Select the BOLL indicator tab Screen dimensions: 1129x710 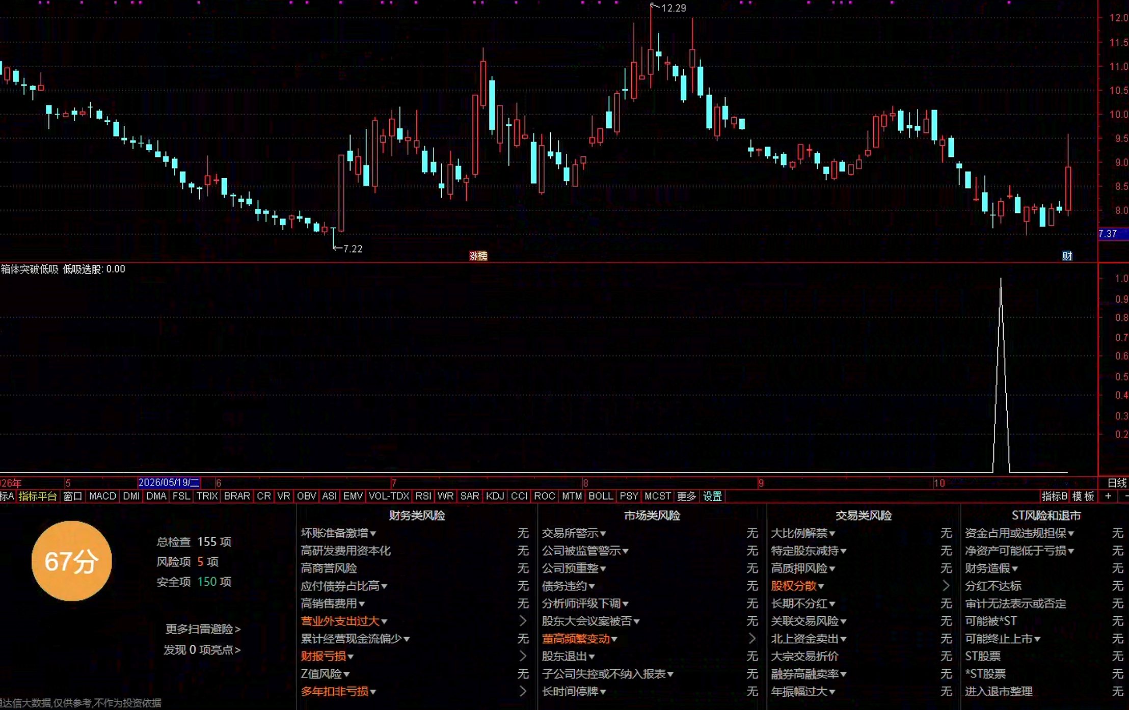(x=601, y=496)
